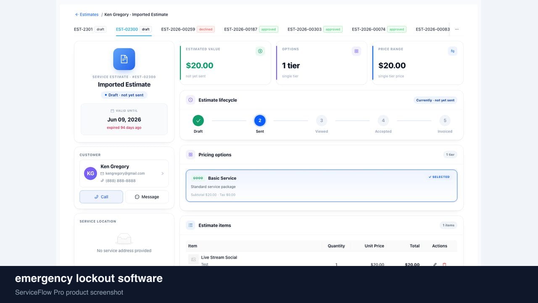538x303 pixels.
Task: Open the EST-2026-00083 tab
Action: 433,29
